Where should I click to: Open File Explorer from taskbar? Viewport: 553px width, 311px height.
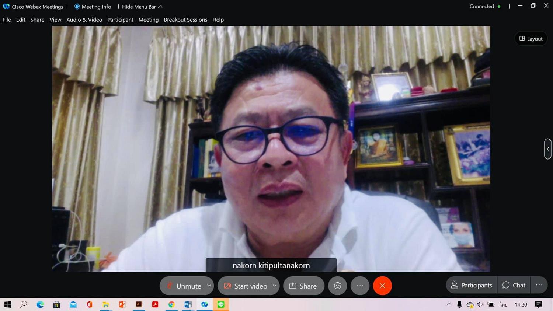pos(106,304)
